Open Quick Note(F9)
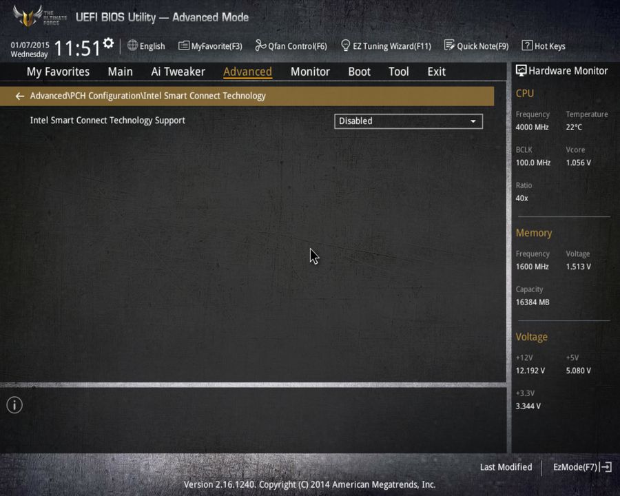This screenshot has width=620, height=496. click(x=483, y=46)
